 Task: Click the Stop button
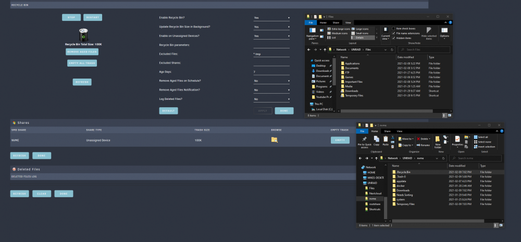(x=71, y=18)
